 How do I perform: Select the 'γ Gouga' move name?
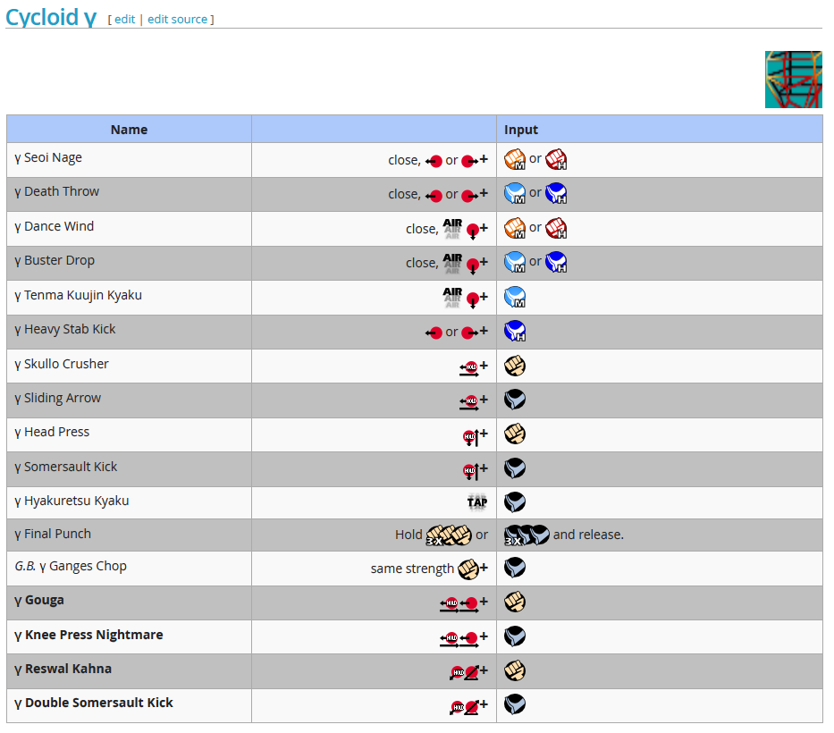(x=39, y=601)
